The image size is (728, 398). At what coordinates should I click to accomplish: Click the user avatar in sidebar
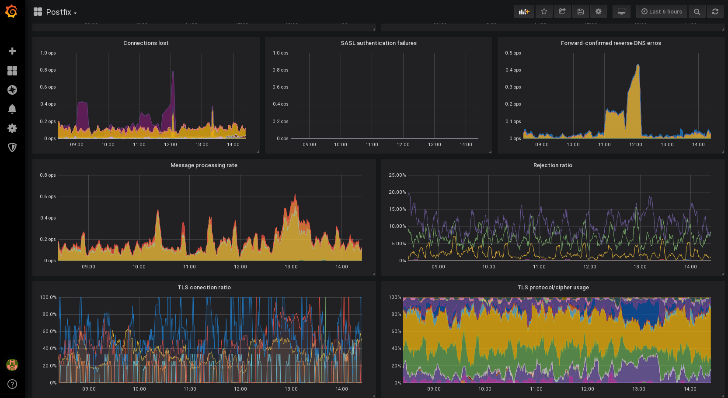(x=12, y=365)
